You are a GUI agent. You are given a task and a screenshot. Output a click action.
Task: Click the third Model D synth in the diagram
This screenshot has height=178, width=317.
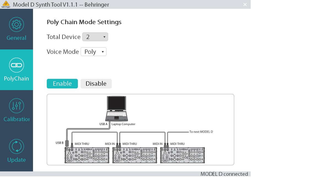point(182,155)
